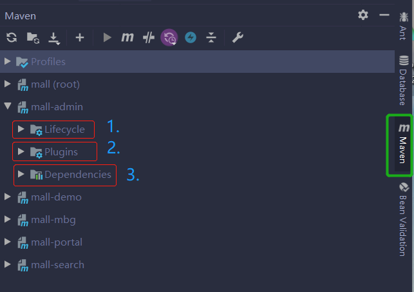Select mall (root) project label
Viewport: 414px width, 292px height.
pyautogui.click(x=55, y=84)
